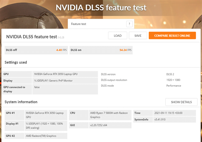Click the 'false' GPU connected value

tap(37, 87)
